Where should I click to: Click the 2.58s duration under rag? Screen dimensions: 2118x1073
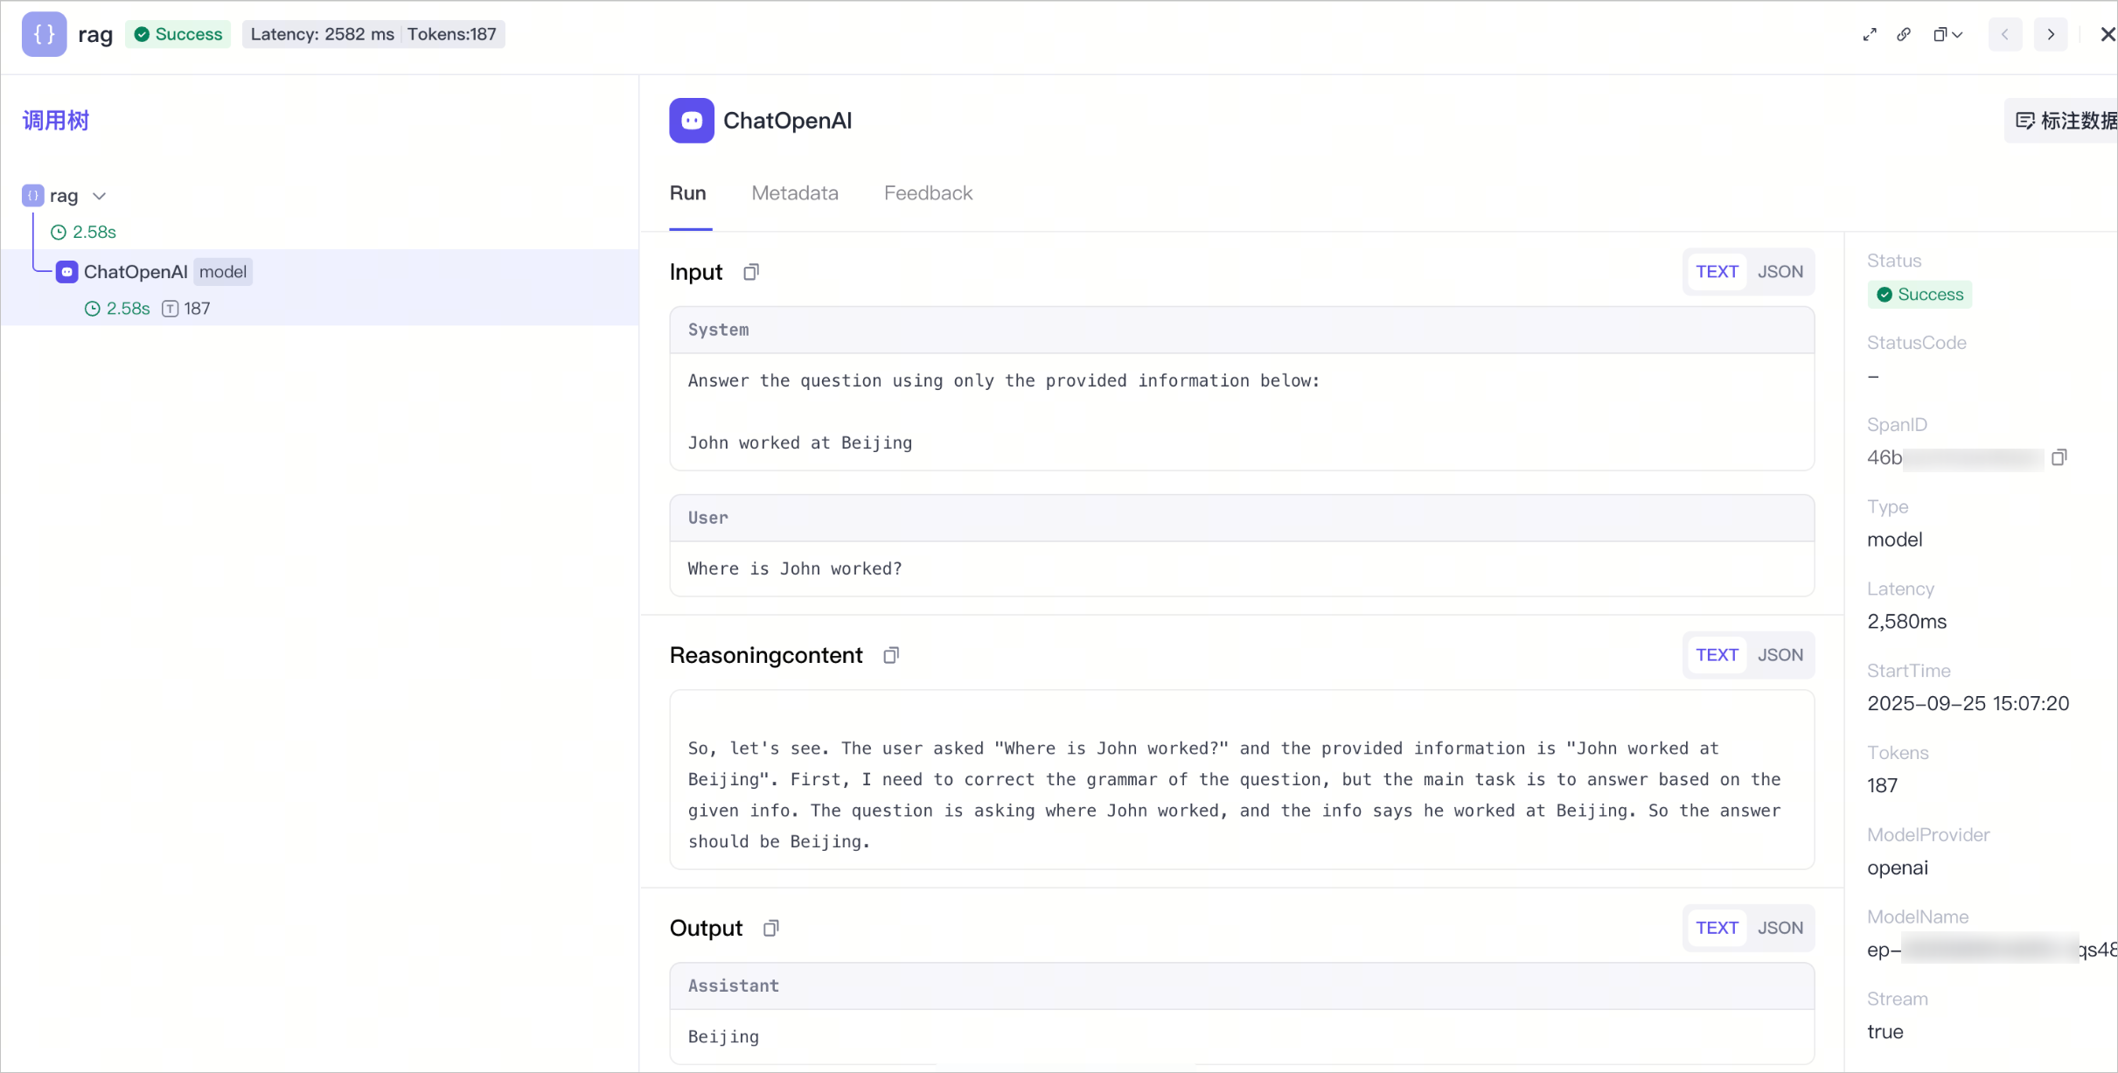pos(94,233)
